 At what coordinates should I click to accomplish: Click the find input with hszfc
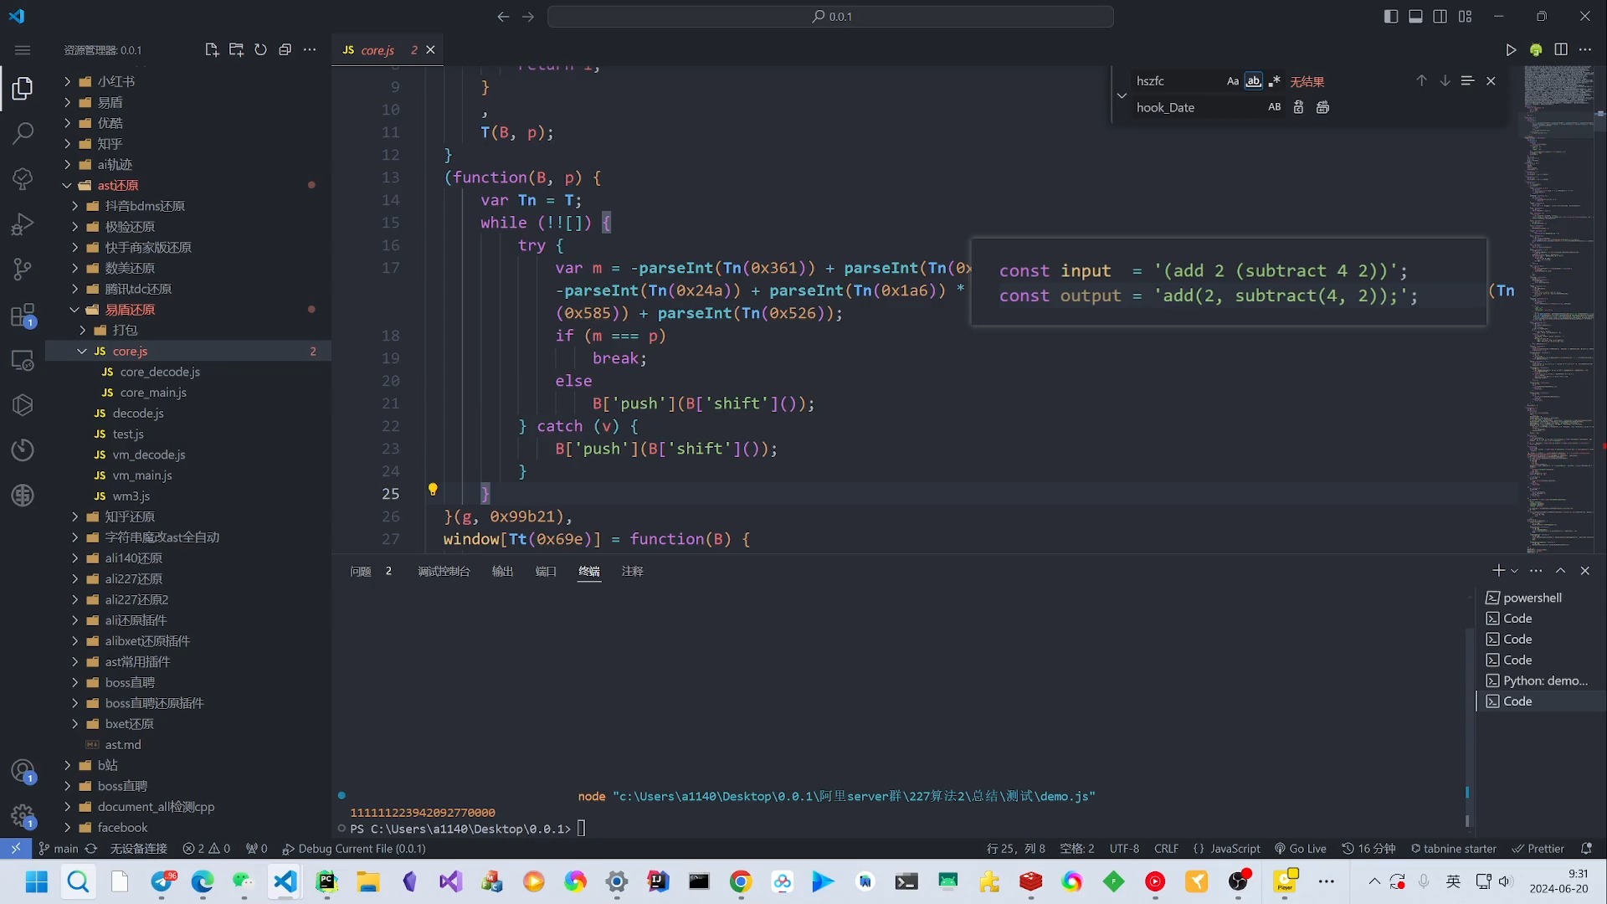1176,81
